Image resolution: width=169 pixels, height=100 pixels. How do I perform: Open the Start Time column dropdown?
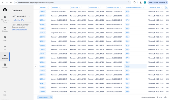pyautogui.click(x=76, y=7)
